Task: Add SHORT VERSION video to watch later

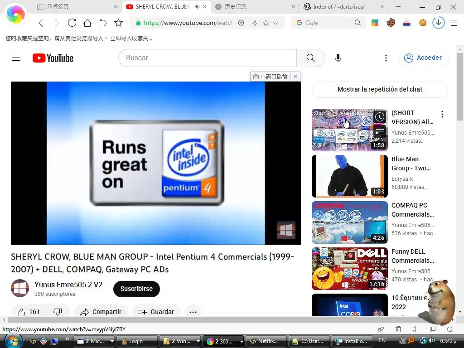Action: [380, 117]
